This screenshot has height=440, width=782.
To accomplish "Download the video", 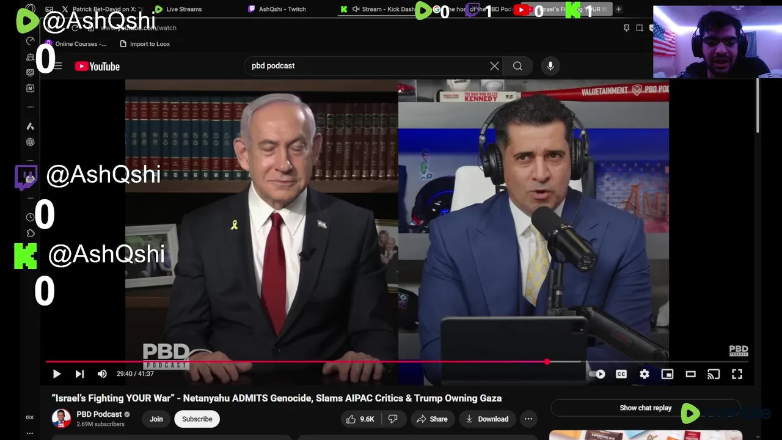I will [487, 419].
